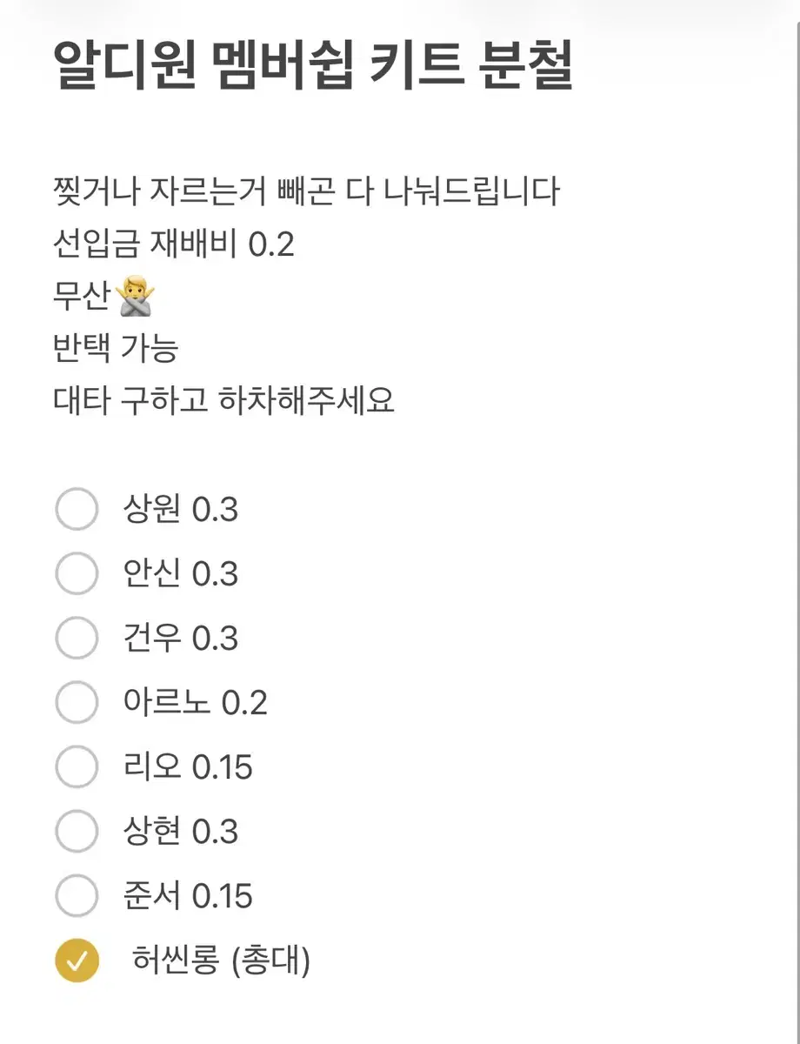Viewport: 800px width, 1044px height.
Task: Select the 안신 0.3 radio circle
Action: pos(77,574)
